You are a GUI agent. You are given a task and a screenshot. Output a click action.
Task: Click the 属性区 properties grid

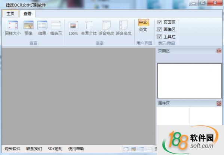(x=190, y=116)
